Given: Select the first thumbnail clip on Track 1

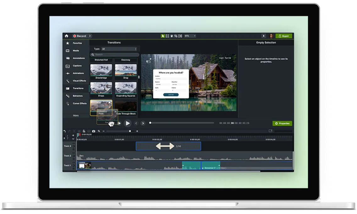Looking at the screenshot, I should click(x=84, y=166).
